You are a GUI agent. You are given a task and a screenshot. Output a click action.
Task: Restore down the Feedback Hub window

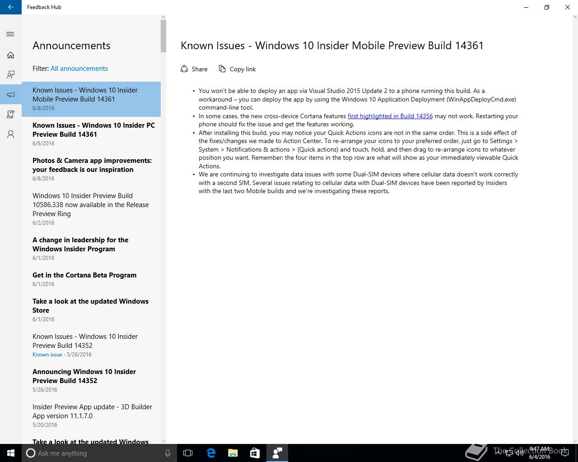[547, 7]
